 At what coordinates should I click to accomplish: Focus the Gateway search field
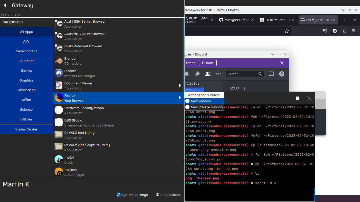coord(92,14)
